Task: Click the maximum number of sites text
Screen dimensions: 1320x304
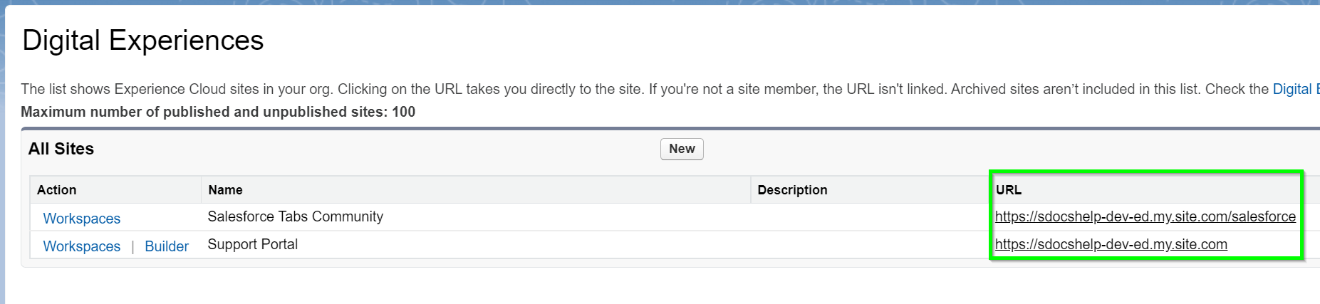Action: (x=218, y=112)
